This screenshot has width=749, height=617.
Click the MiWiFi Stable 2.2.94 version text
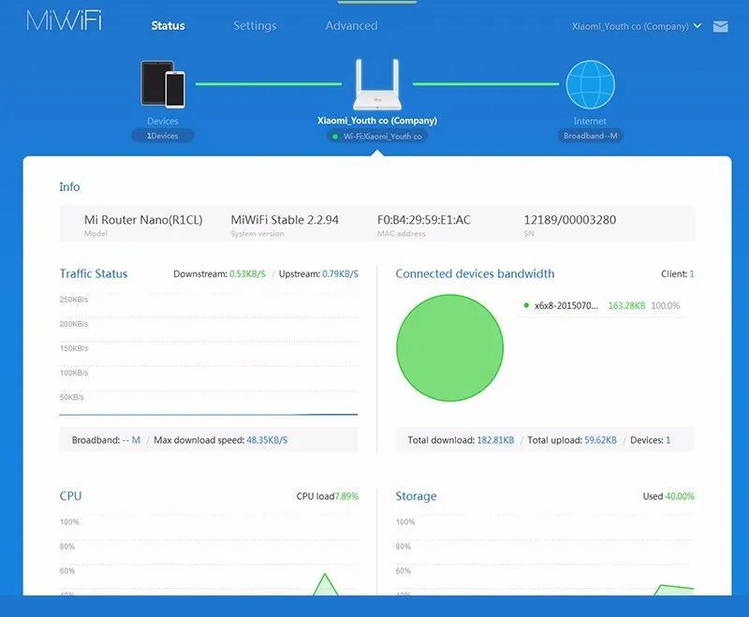pyautogui.click(x=285, y=220)
